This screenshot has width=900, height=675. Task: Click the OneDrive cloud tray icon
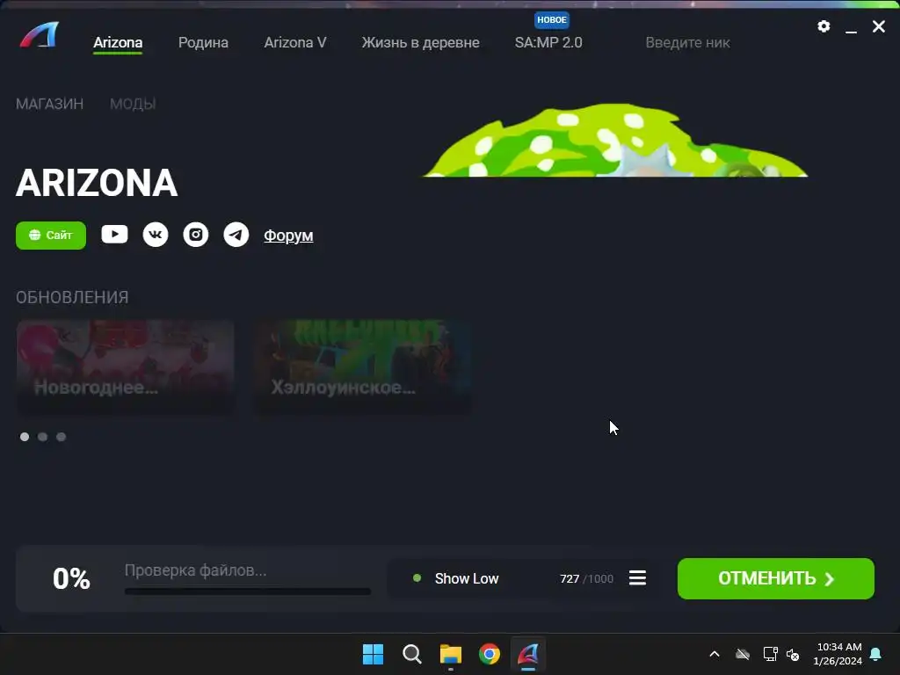743,654
